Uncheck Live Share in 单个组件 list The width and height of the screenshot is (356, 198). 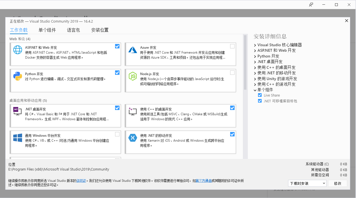coord(260,95)
